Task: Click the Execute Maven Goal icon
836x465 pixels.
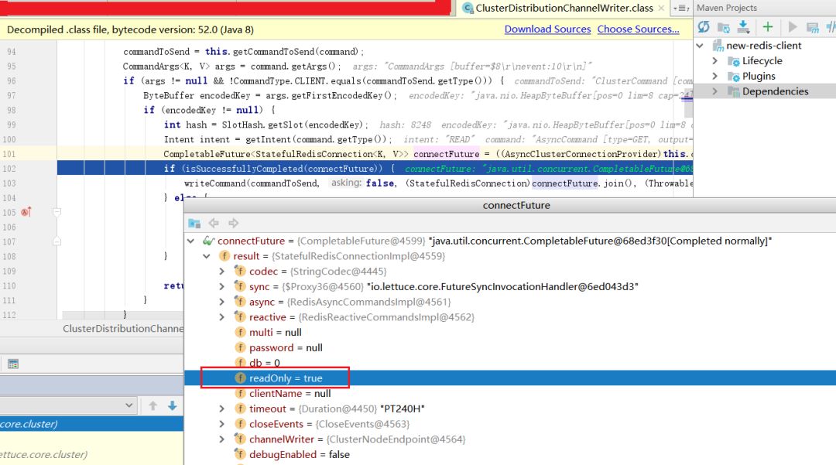Action: [812, 27]
